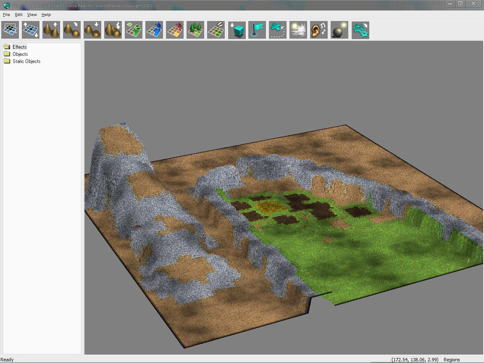Pick the roughen terrain noise tool

coord(113,30)
